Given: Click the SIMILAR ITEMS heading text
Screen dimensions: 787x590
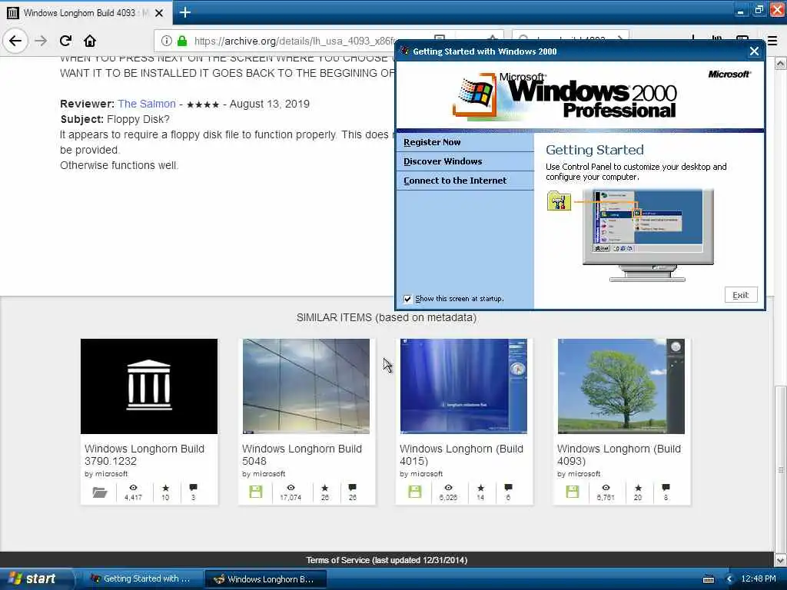Looking at the screenshot, I should pyautogui.click(x=387, y=317).
